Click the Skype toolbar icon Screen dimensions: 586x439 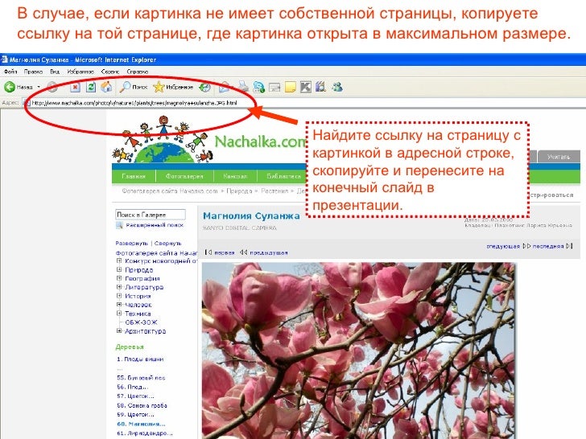point(258,87)
